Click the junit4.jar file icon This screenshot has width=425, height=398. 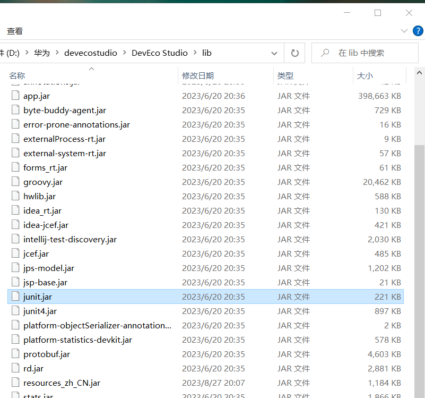tap(15, 311)
